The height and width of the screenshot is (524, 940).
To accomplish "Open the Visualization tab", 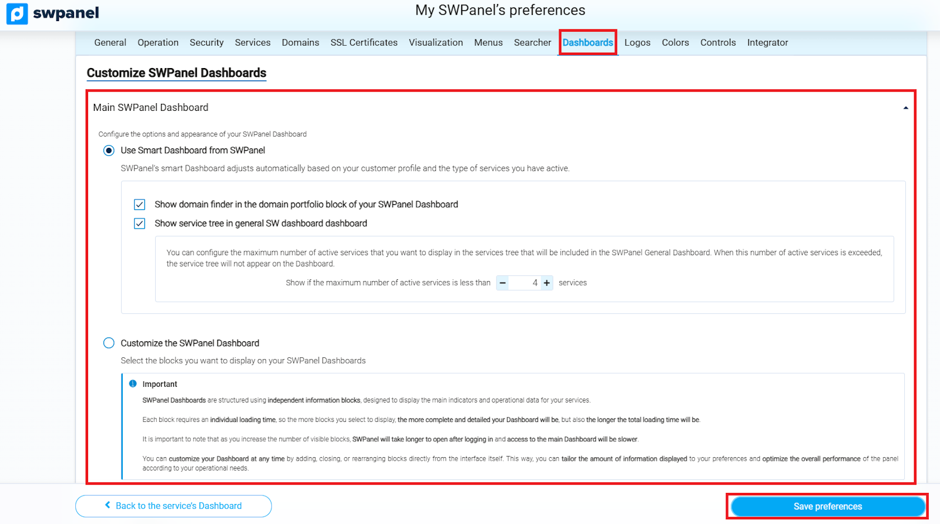I will tap(435, 43).
